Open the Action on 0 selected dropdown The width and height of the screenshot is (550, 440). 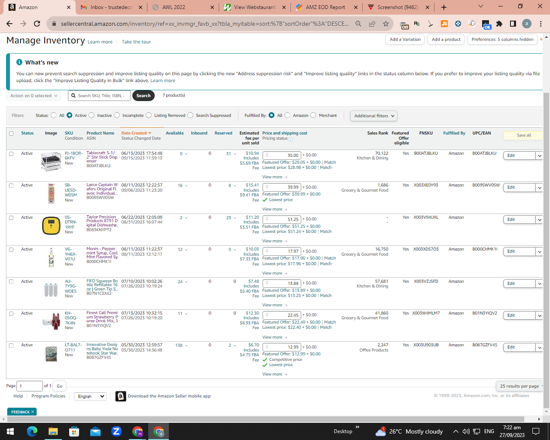tap(34, 96)
